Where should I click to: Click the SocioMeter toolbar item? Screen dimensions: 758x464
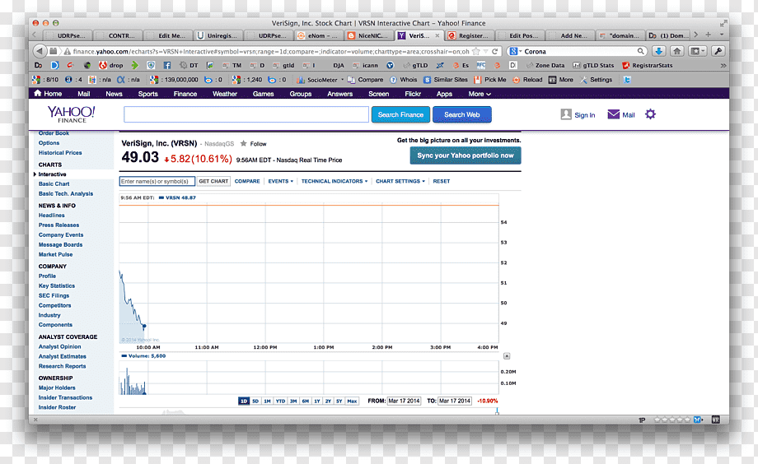tap(317, 80)
